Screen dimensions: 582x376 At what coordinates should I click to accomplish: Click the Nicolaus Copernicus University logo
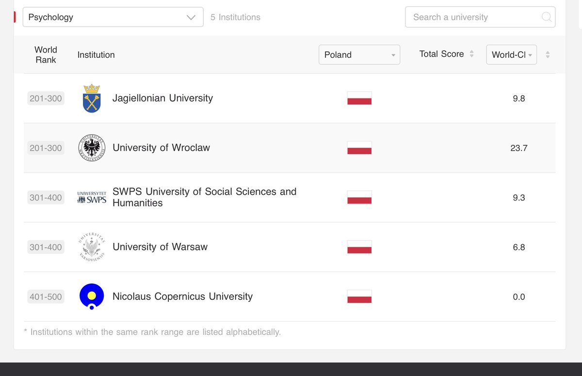[92, 297]
